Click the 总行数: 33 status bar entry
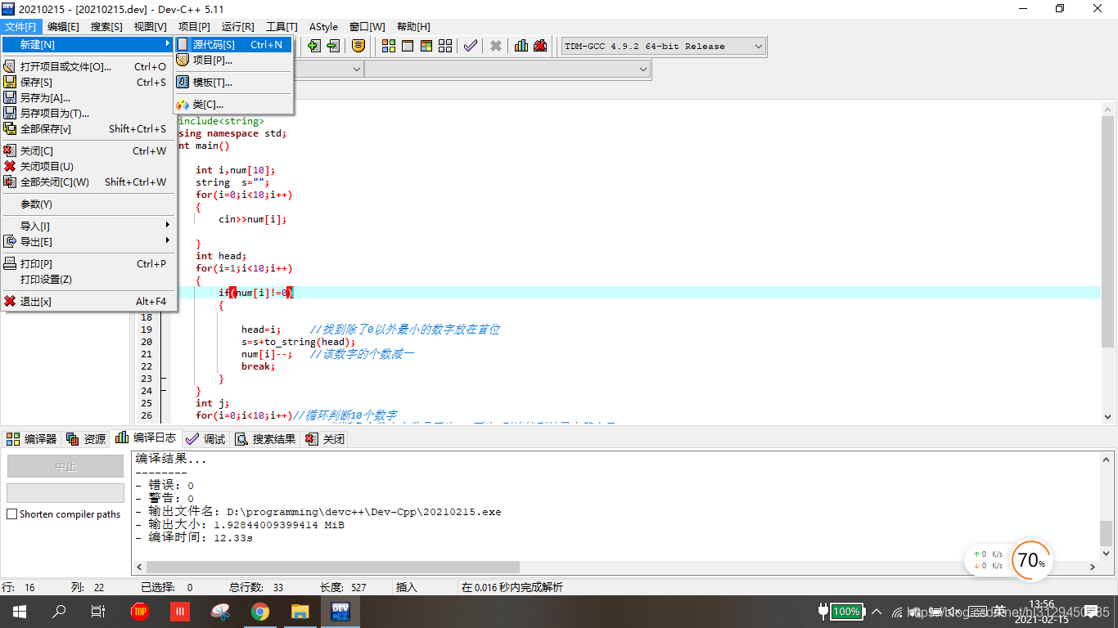This screenshot has height=628, width=1118. click(x=256, y=587)
